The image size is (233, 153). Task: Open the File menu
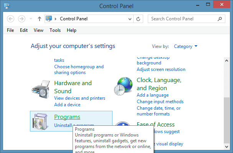click(10, 30)
